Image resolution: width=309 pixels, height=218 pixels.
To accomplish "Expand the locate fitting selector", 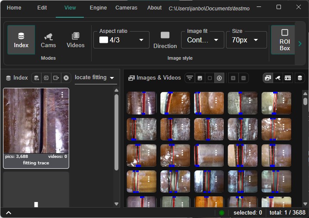I will 95,77.
